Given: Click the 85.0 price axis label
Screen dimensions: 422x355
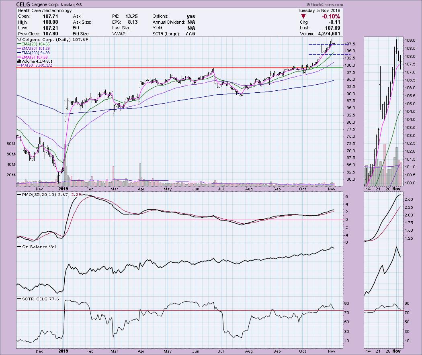Looking at the screenshot, I should (x=350, y=108).
